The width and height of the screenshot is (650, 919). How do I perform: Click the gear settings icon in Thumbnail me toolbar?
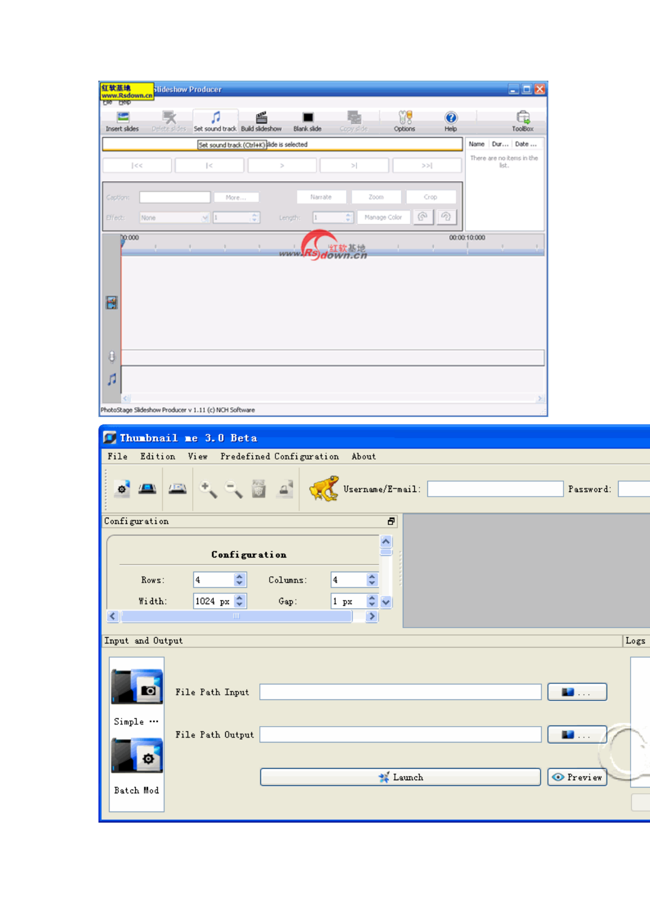(122, 489)
